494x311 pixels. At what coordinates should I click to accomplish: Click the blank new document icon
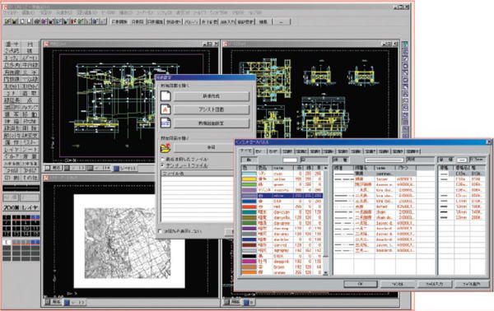pos(165,96)
